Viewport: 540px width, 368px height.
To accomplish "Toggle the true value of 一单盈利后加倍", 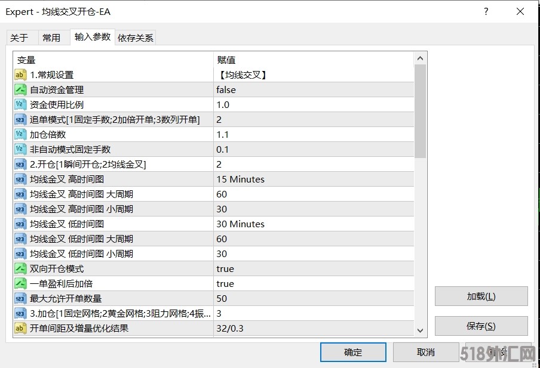I will point(314,283).
